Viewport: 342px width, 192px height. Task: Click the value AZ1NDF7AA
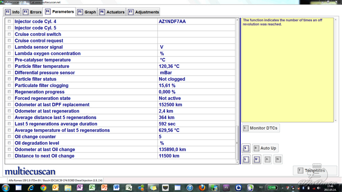pos(172,21)
